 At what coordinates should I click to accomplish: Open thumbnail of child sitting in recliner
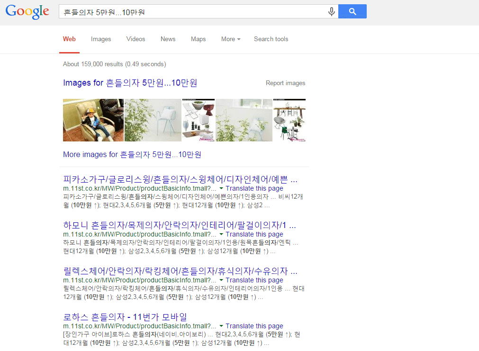point(93,120)
